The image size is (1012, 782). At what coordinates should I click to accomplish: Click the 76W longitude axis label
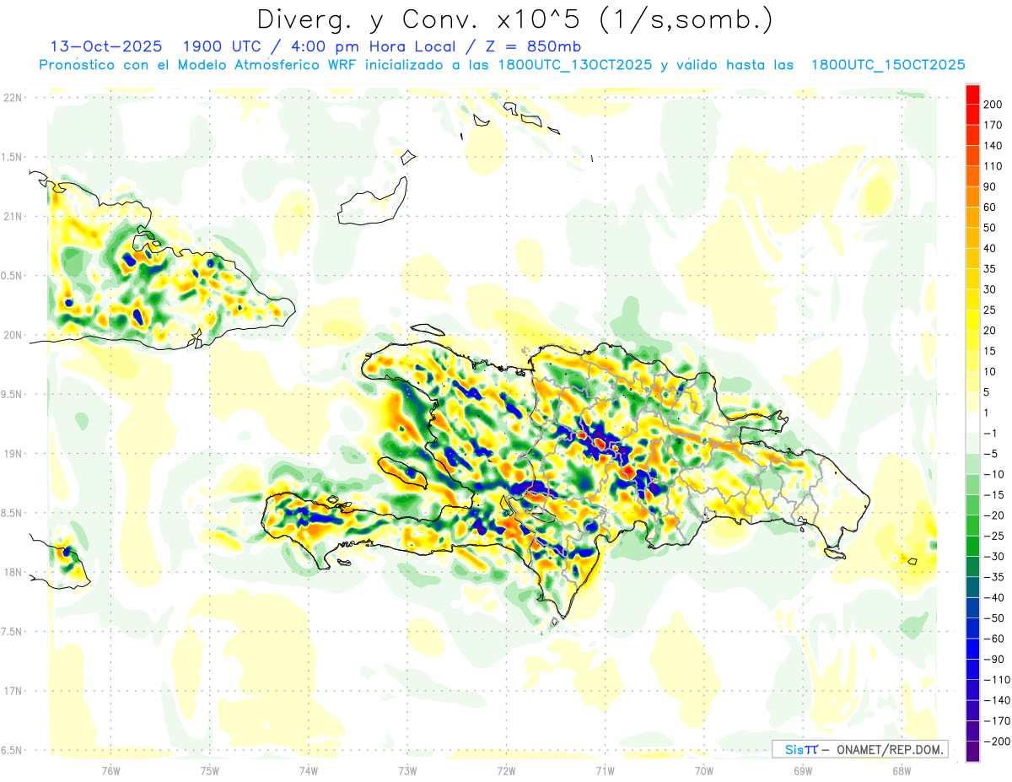tap(110, 771)
